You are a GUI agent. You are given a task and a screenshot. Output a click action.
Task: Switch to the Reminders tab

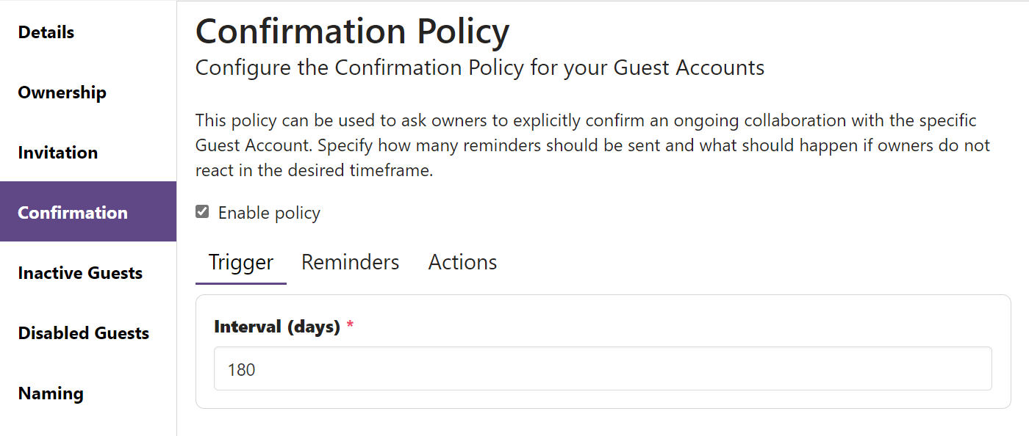[x=350, y=262]
